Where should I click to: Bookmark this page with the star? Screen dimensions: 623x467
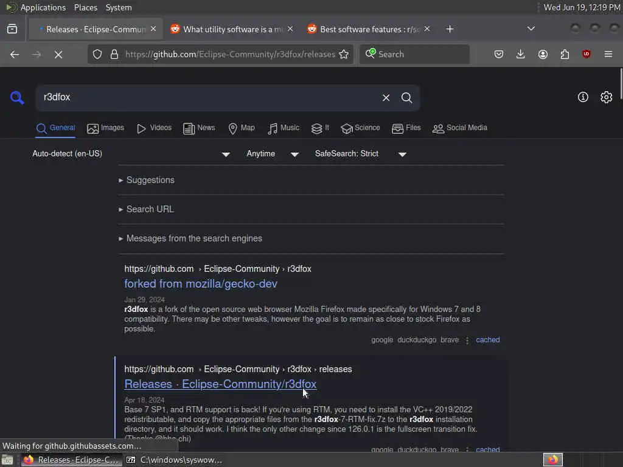coord(344,54)
